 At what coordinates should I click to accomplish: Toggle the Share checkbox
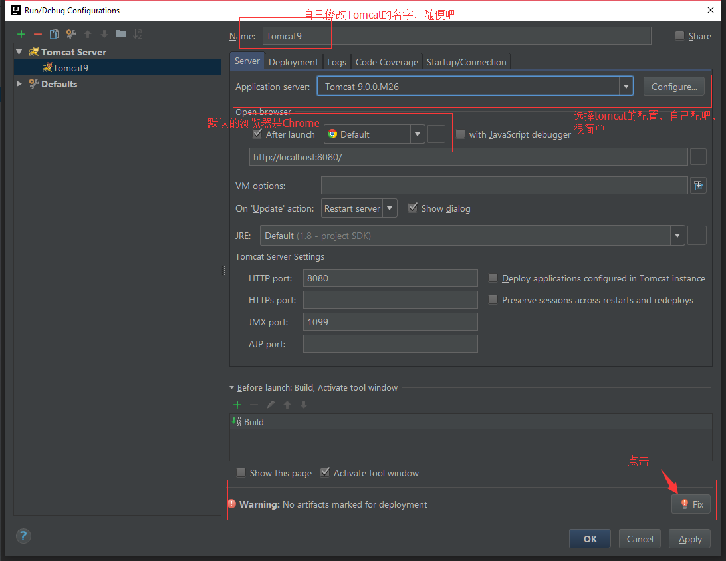click(679, 36)
